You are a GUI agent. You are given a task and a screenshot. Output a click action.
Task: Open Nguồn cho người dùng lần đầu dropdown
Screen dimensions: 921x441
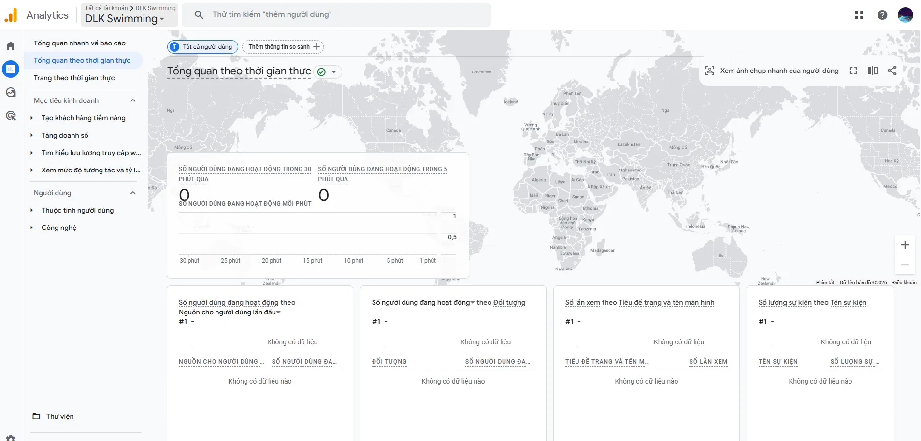click(230, 313)
